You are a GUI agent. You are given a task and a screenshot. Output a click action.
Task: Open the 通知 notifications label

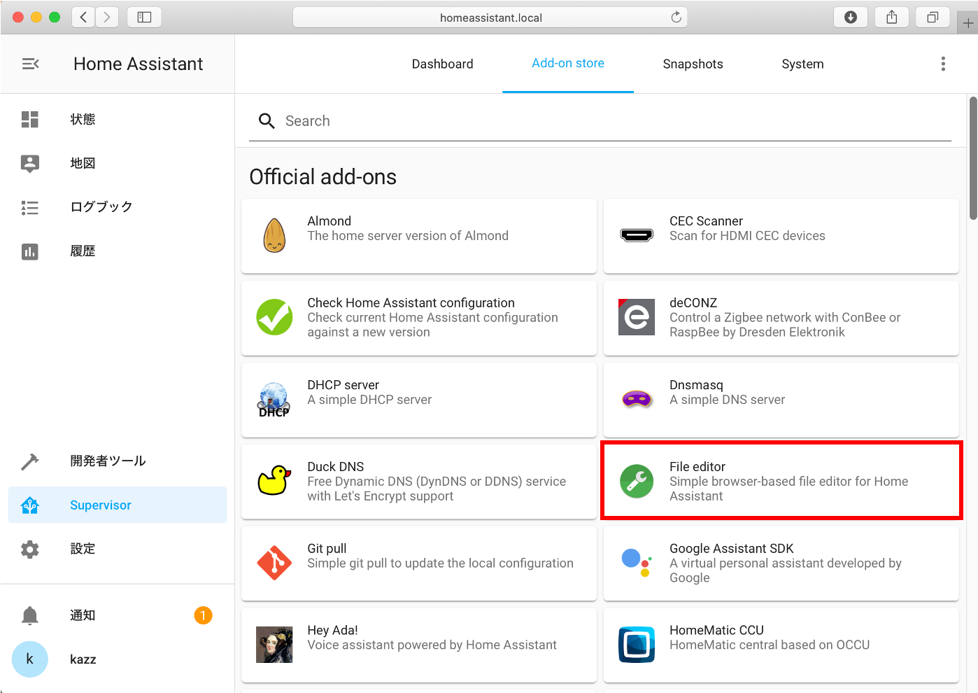tap(83, 615)
